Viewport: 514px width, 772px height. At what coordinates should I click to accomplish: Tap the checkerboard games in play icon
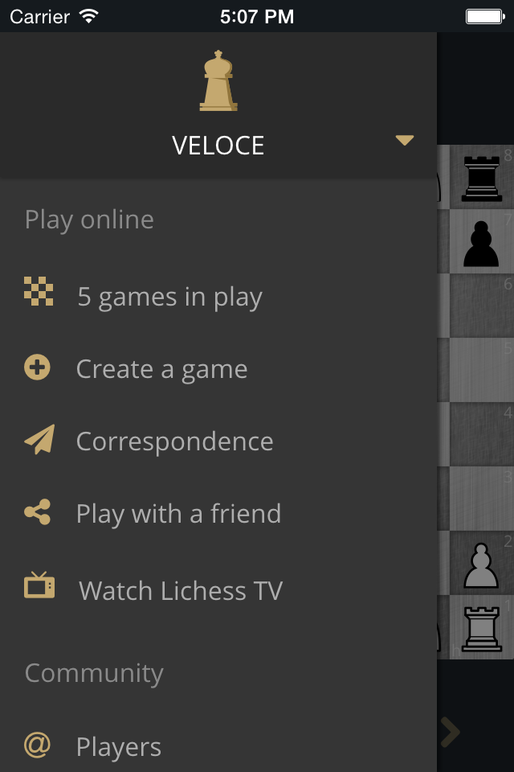pos(39,291)
